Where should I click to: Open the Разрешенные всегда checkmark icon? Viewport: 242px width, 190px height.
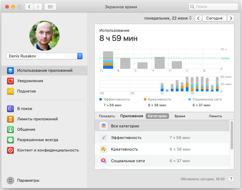coord(10,140)
